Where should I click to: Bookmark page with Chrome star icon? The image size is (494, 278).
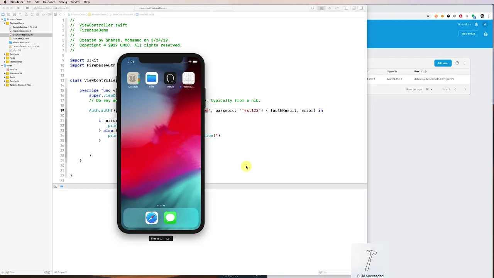428,16
